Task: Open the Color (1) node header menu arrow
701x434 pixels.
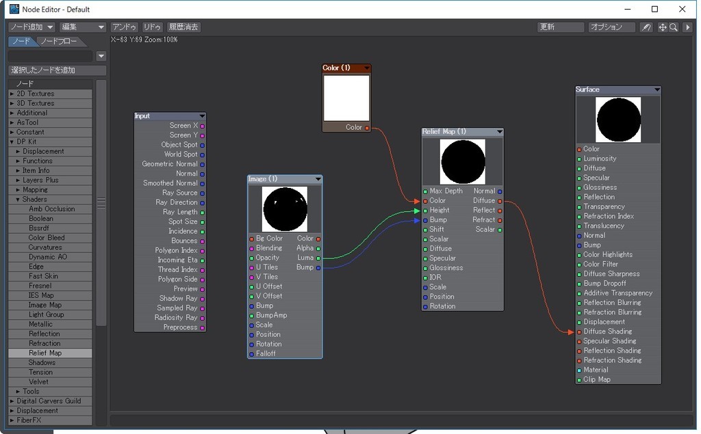Action: click(367, 68)
